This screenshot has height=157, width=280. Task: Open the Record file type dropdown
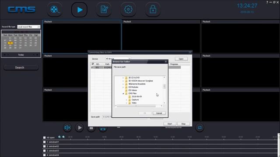click(x=29, y=27)
